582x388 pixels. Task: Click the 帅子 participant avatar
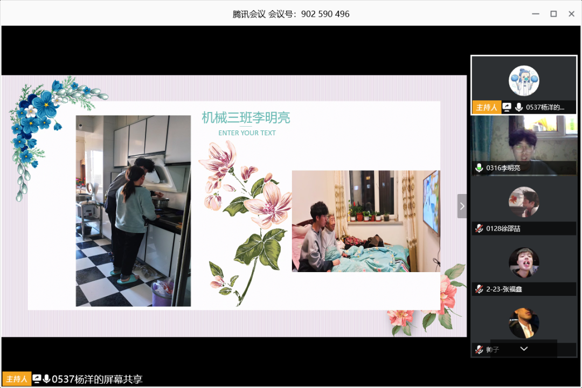pyautogui.click(x=524, y=322)
